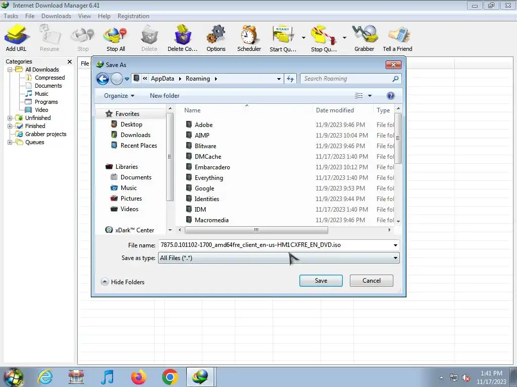
Task: Select Recent Places under Favorites
Action: (x=138, y=146)
